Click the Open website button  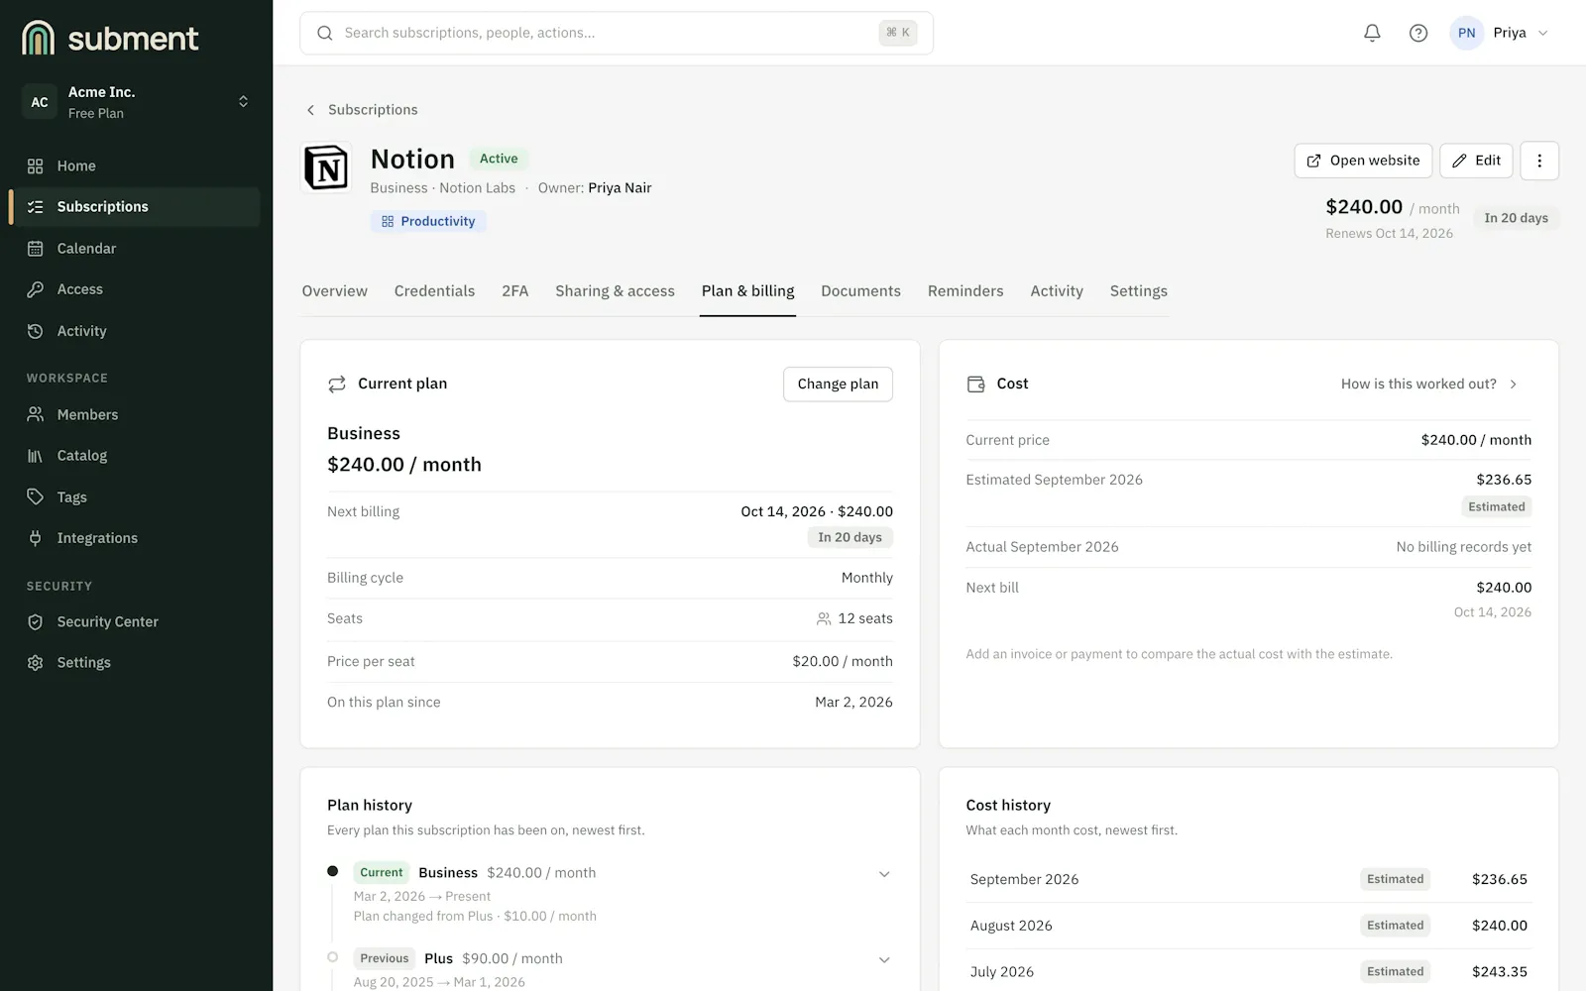[x=1363, y=161]
